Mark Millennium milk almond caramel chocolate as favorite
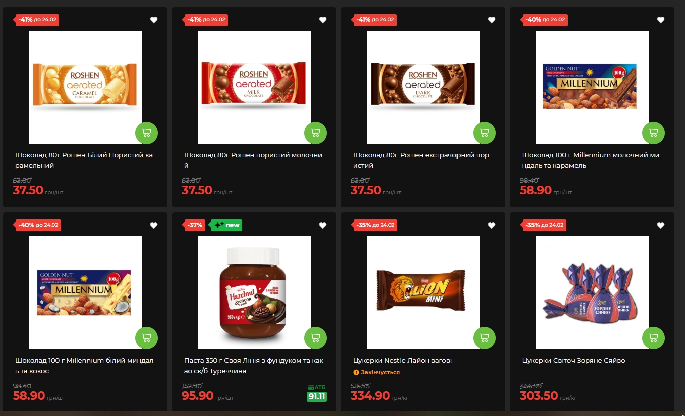 pyautogui.click(x=661, y=20)
